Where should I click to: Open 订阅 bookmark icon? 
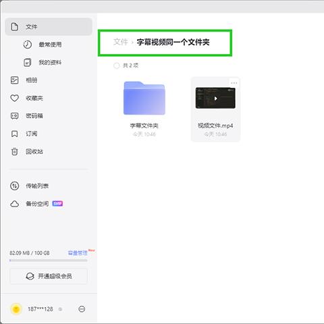pyautogui.click(x=15, y=134)
